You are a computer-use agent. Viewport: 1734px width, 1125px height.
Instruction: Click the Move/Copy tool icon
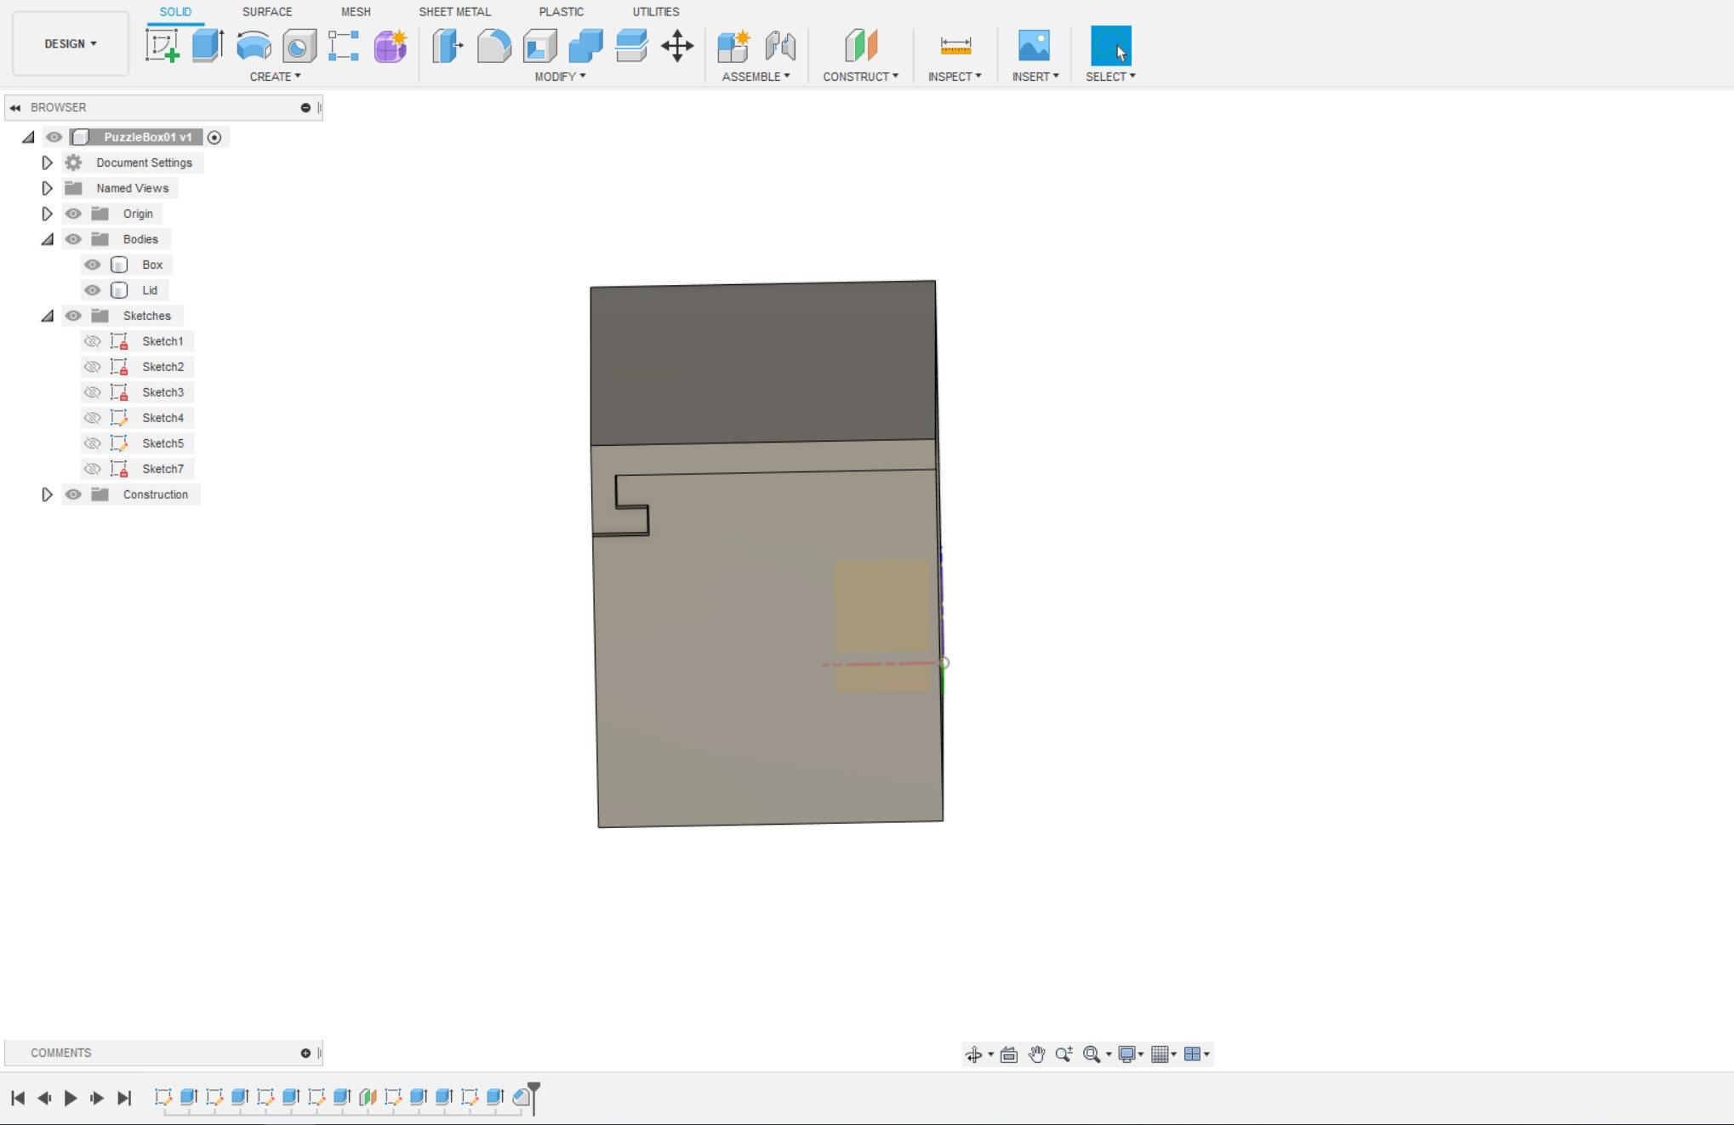pos(677,45)
